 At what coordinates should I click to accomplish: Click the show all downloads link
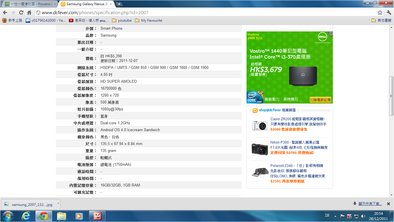click(370, 204)
